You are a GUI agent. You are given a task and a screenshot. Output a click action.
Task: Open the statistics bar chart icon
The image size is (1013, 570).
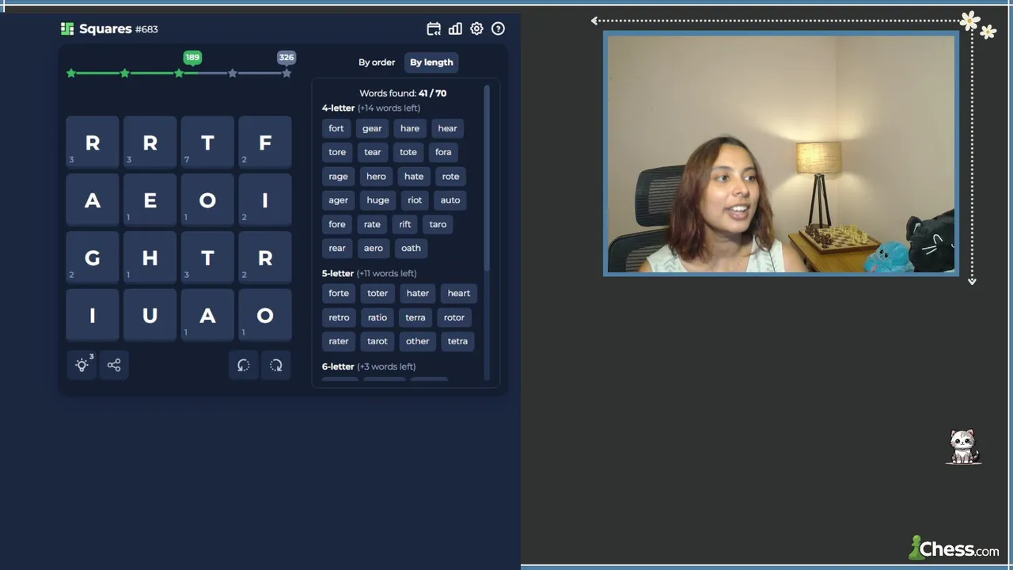tap(455, 28)
